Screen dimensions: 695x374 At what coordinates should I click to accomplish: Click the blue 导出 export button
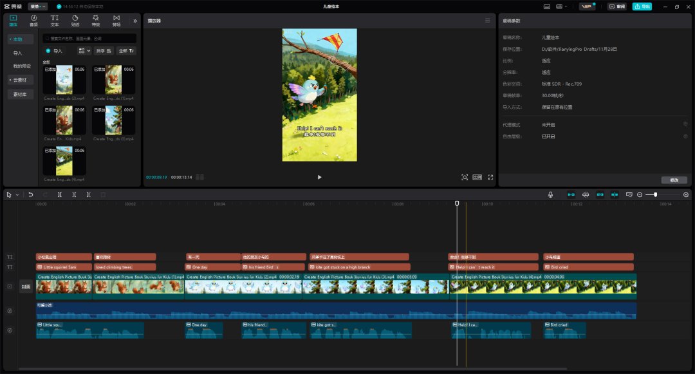point(642,6)
